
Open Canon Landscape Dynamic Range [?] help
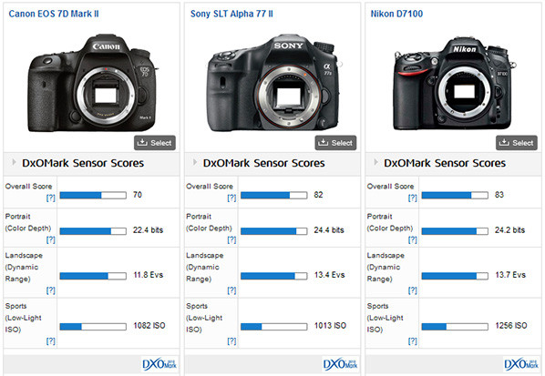[x=51, y=290]
